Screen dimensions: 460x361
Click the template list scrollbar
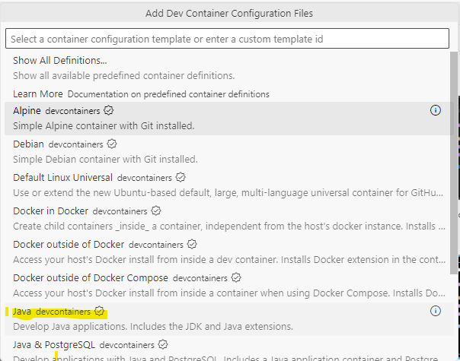pyautogui.click(x=454, y=163)
